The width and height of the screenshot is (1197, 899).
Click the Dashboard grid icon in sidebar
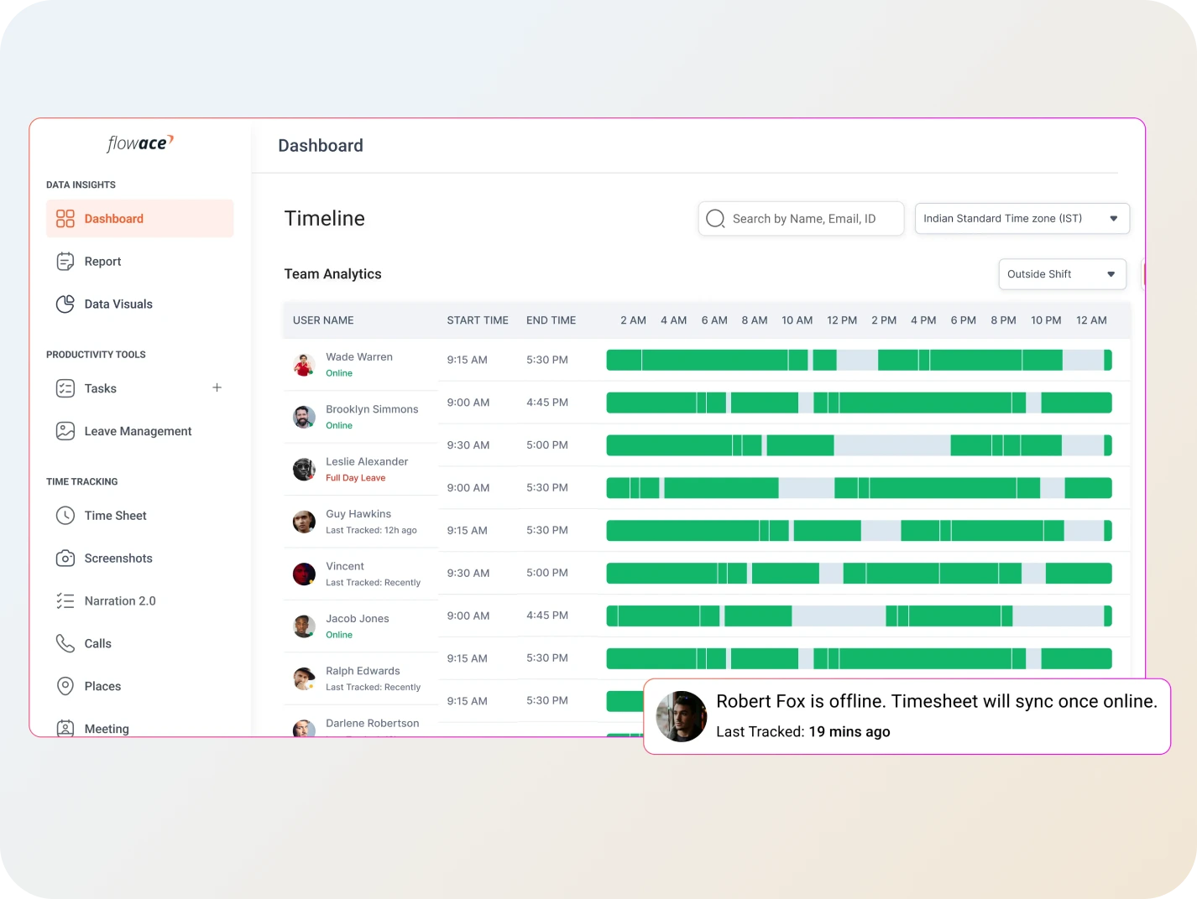click(x=65, y=219)
